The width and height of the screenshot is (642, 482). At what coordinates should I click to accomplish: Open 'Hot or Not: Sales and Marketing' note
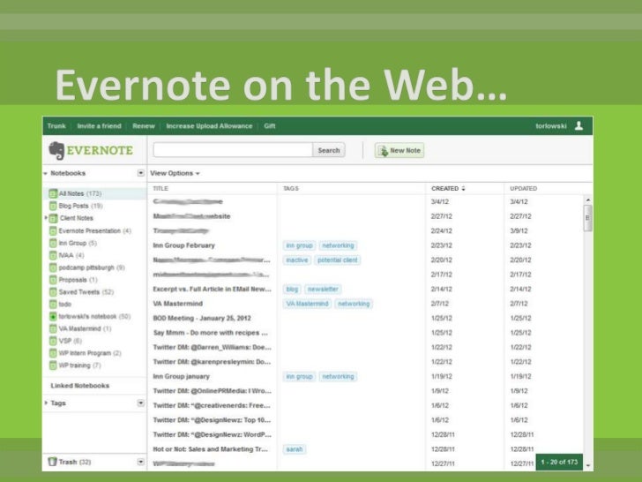[210, 449]
